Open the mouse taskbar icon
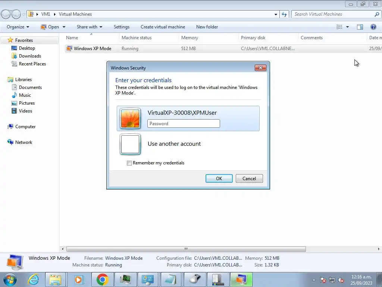Screen dimensions: 382x287 pyautogui.click(x=195, y=280)
